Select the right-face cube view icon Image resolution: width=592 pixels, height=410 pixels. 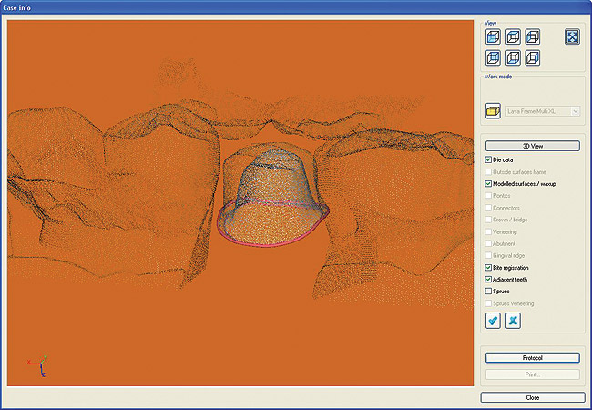(533, 57)
